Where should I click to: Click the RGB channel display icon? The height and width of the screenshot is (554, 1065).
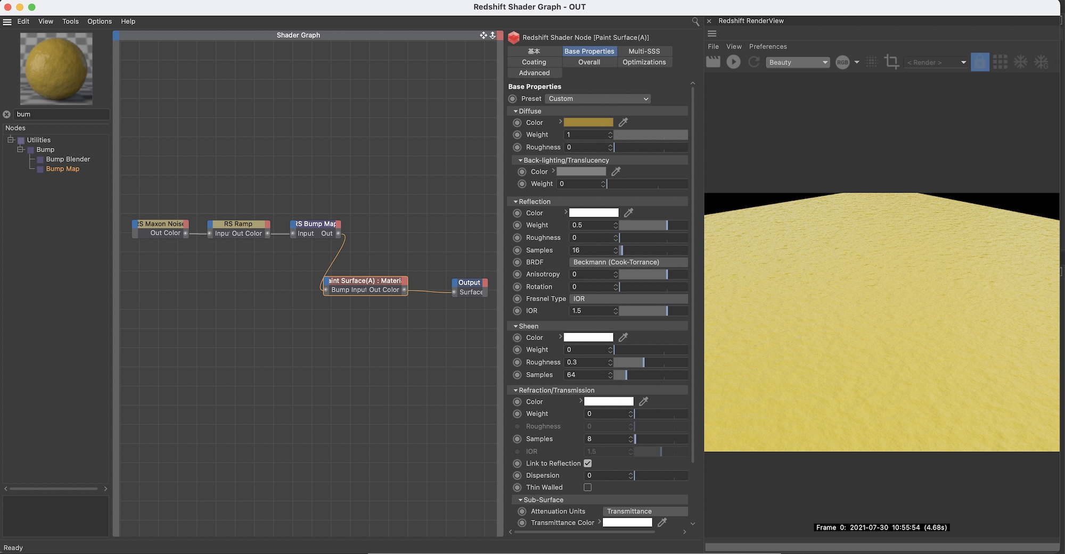click(842, 62)
